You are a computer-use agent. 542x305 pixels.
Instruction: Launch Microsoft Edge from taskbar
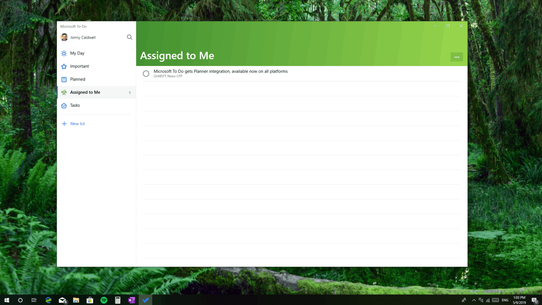point(48,300)
